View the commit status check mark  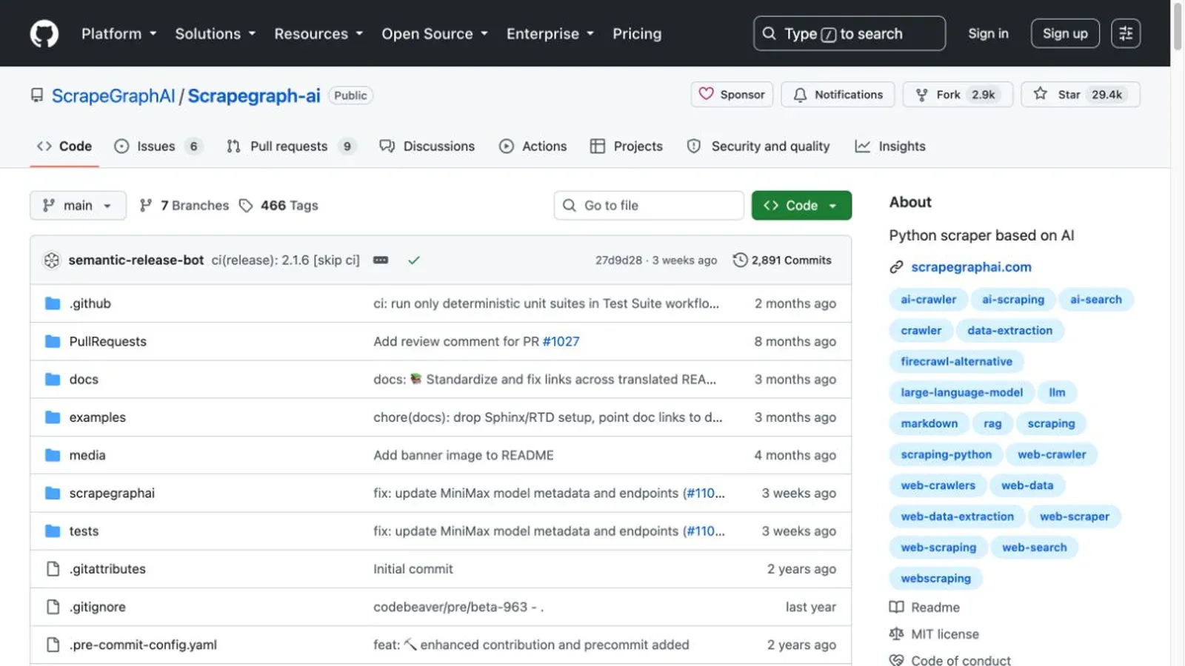[x=414, y=260]
